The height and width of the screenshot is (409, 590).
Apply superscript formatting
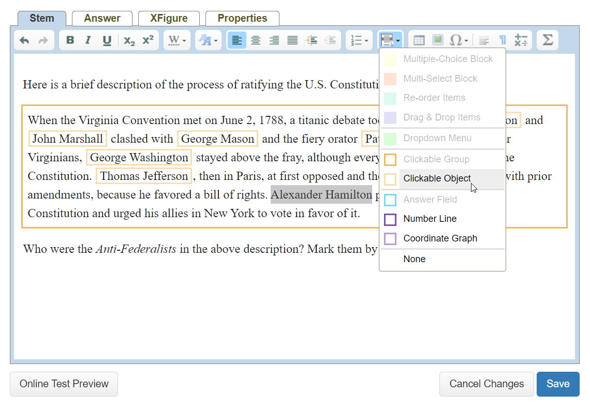pyautogui.click(x=148, y=40)
